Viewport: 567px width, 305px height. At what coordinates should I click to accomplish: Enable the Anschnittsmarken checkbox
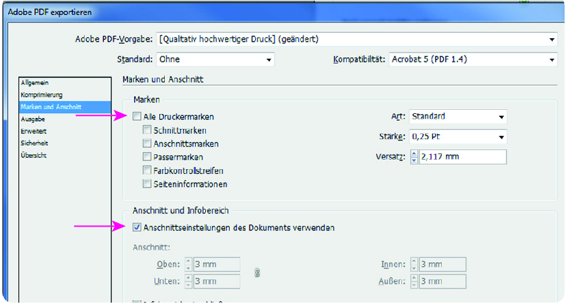click(147, 144)
